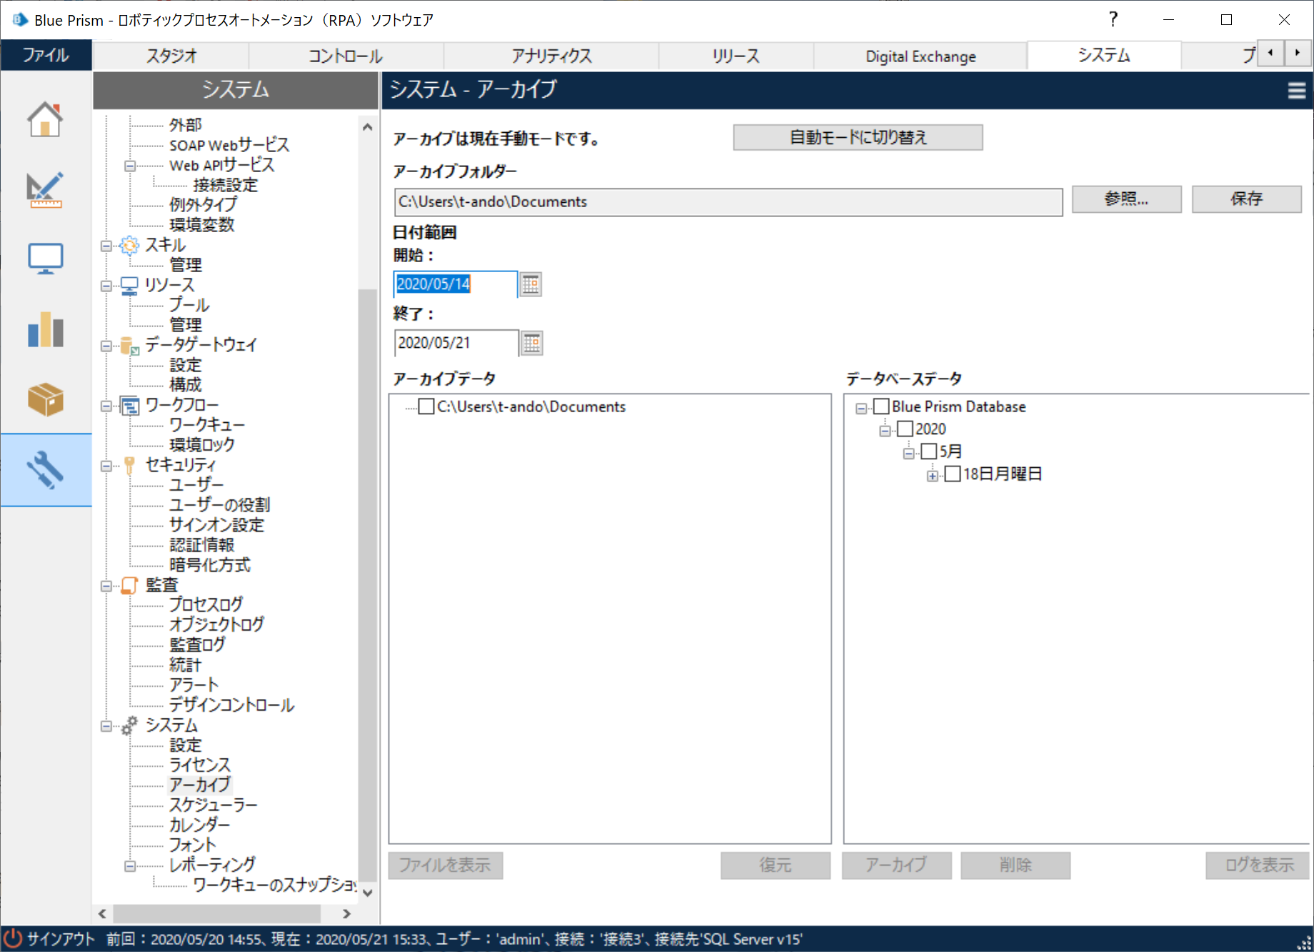1314x952 pixels.
Task: Open the hamburger menu in Archive header
Action: pos(1297,91)
